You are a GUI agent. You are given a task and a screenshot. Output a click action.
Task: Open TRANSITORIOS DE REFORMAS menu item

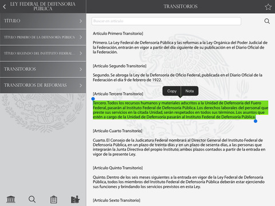pos(43,85)
